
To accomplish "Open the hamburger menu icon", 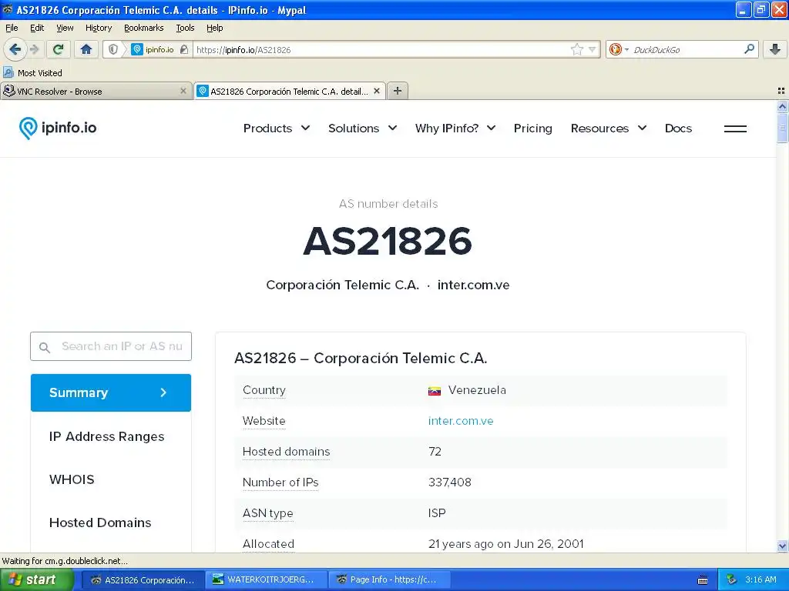I will 735,129.
